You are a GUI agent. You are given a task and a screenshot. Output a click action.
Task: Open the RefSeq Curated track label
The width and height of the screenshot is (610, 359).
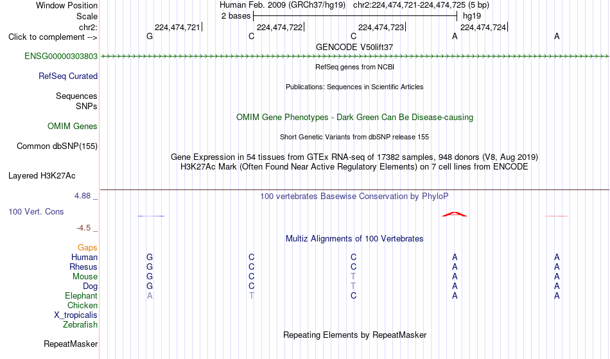coord(67,76)
